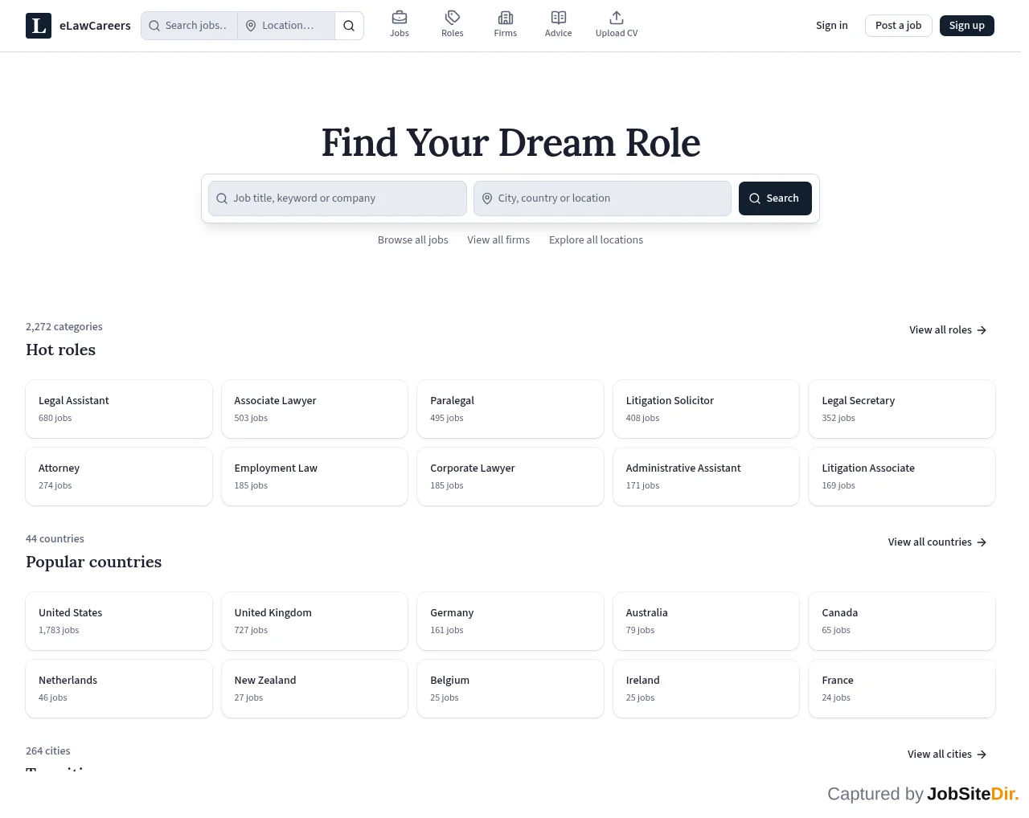Select the Legal Assistant role card
This screenshot has height=818, width=1029.
click(119, 409)
